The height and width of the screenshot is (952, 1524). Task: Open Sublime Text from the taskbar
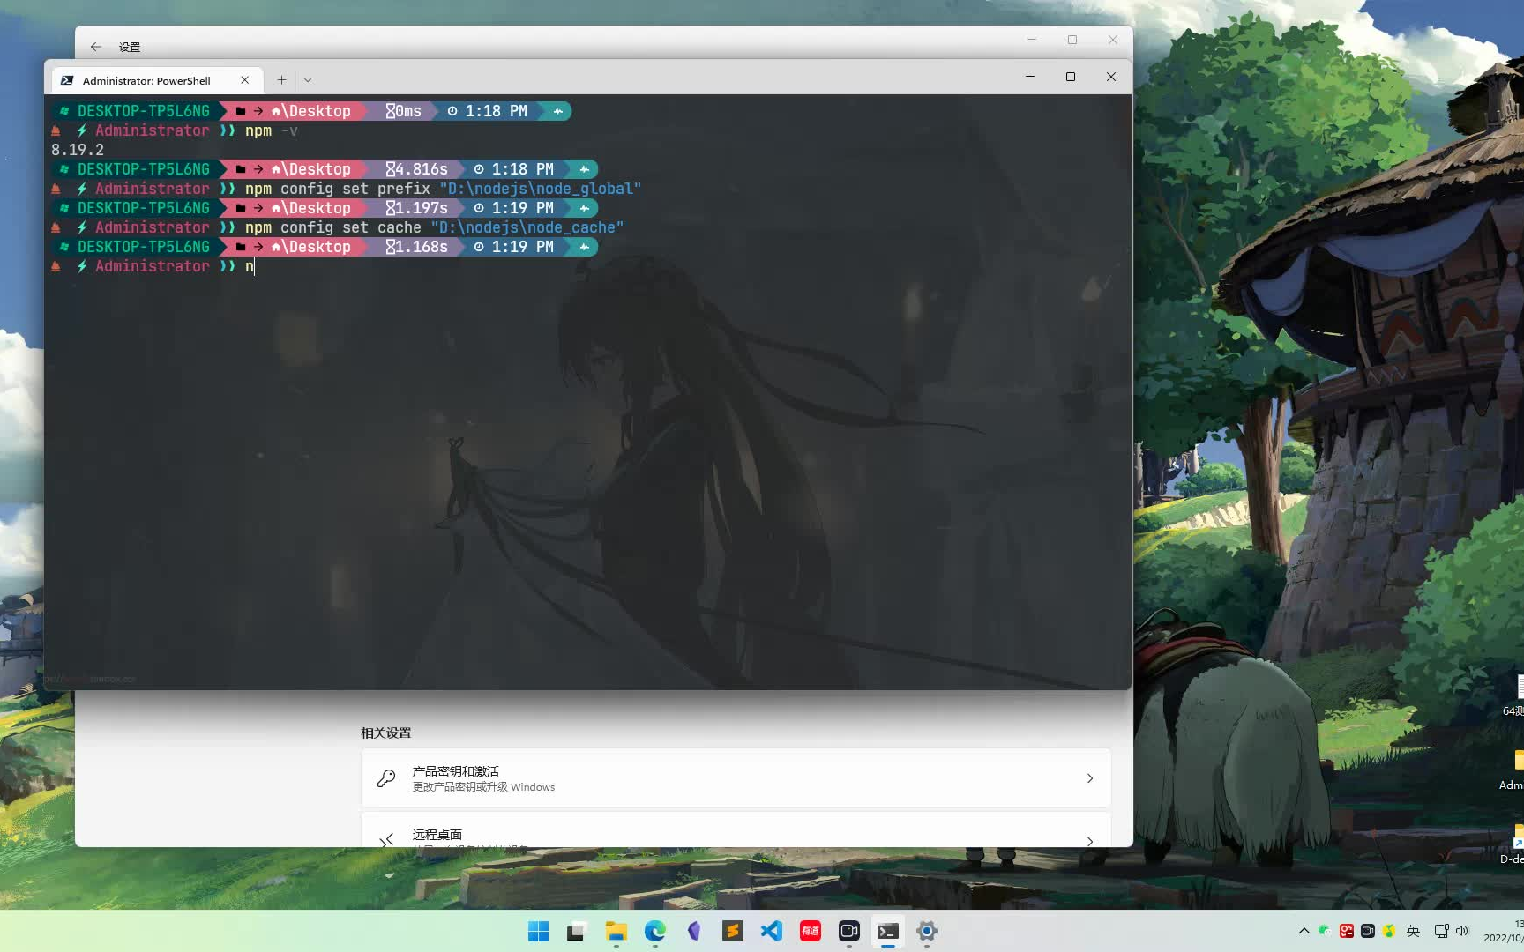point(732,931)
